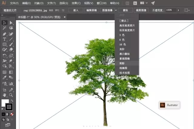This screenshot has height=129, width=194.
Task: Select 高保真度照片 preset
Action: click(x=127, y=26)
